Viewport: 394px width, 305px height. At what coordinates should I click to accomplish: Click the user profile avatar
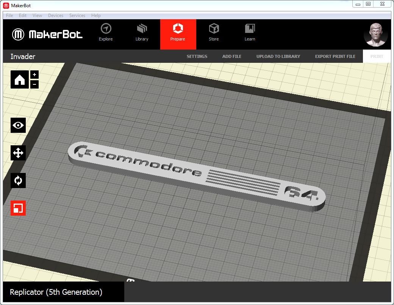click(x=376, y=35)
